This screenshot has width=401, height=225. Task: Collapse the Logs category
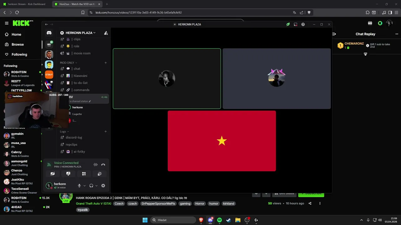tap(65, 132)
